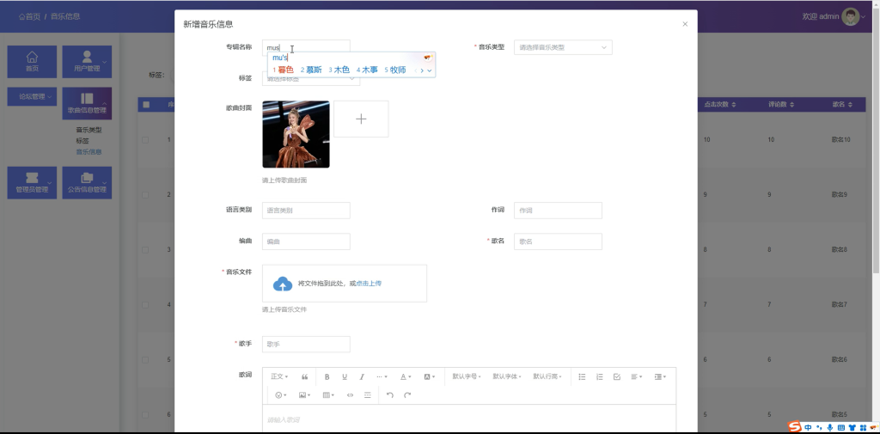Click the admin avatar in the header
880x434 pixels.
[x=850, y=17]
